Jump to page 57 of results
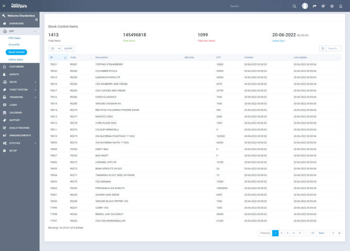The width and height of the screenshot is (350, 251). pos(313,233)
